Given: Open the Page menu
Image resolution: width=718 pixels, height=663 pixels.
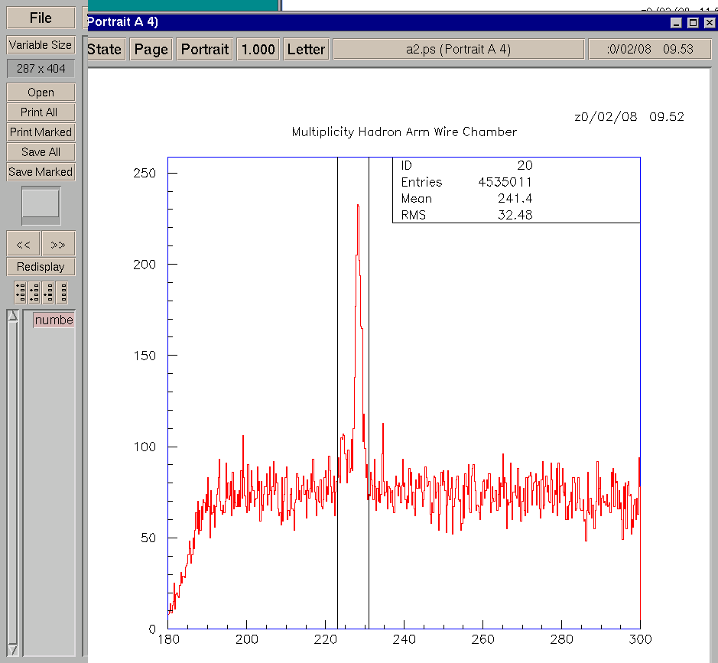Looking at the screenshot, I should [x=151, y=50].
